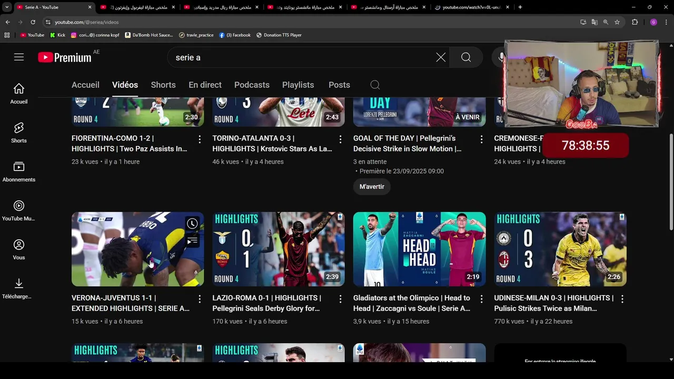The image size is (674, 379).
Task: Search within the channel using magnifier icon
Action: pyautogui.click(x=375, y=85)
